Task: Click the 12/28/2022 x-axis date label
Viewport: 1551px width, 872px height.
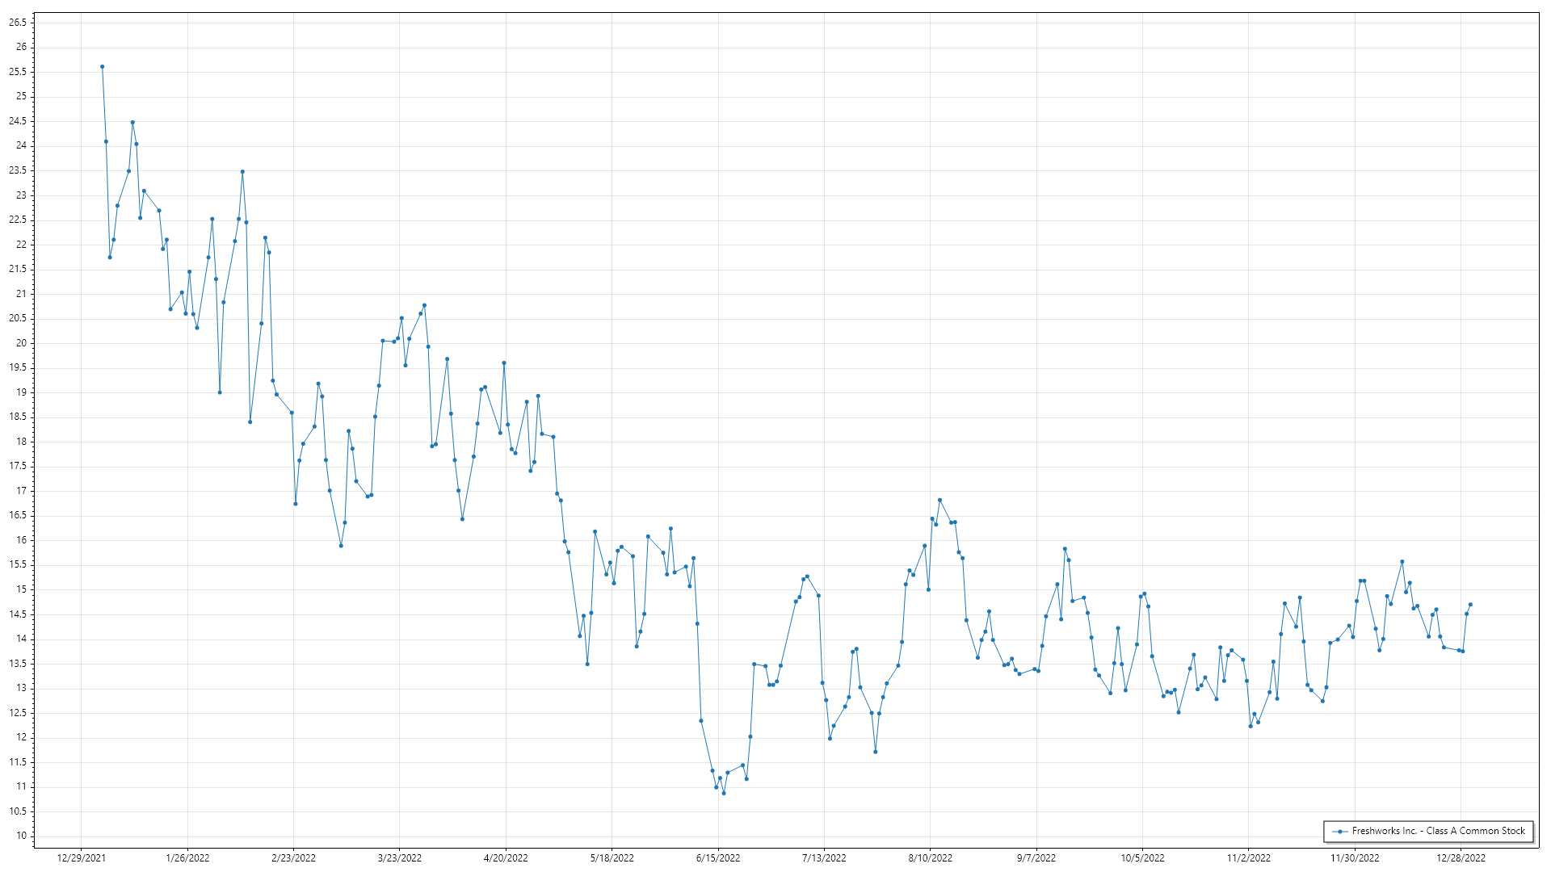Action: tap(1461, 858)
